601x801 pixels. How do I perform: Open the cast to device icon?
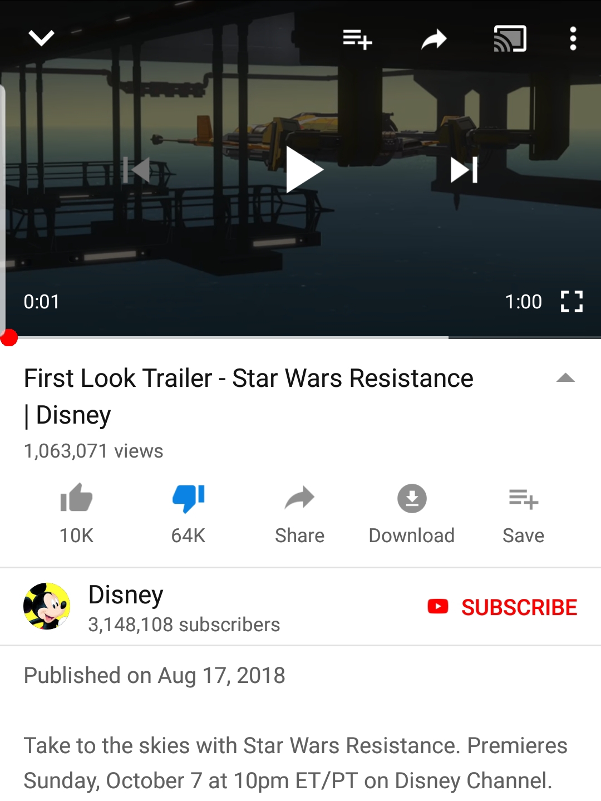point(510,39)
